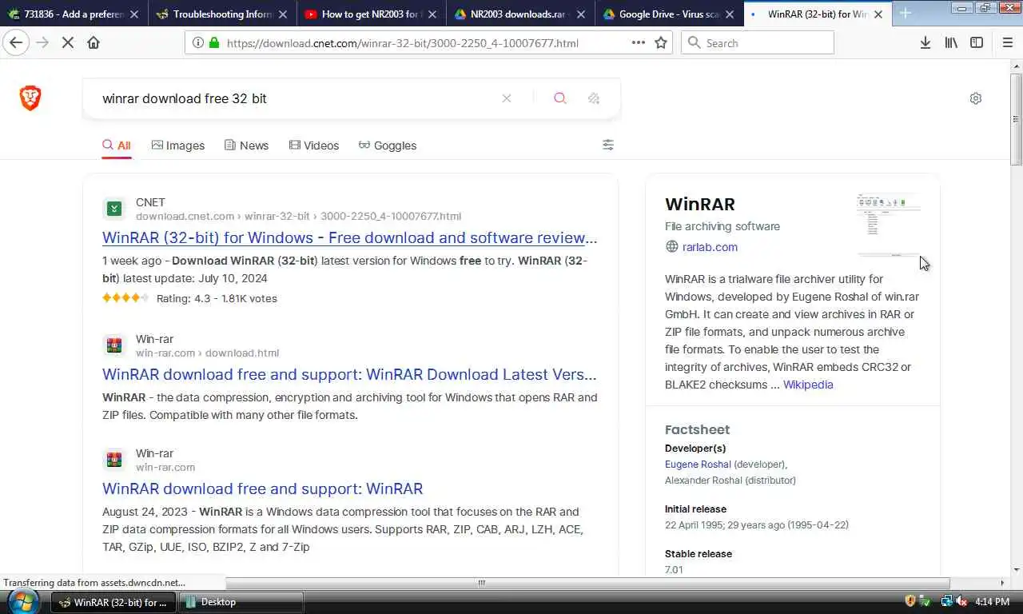Image resolution: width=1023 pixels, height=614 pixels.
Task: Select the Videos search category
Action: [x=314, y=146]
